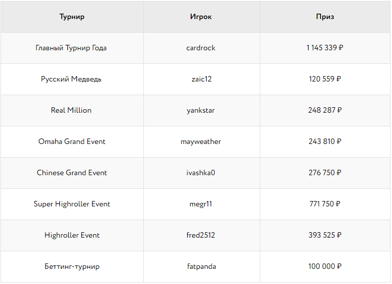Click the Беттинг-турнир tournament cell
This screenshot has height=284, width=392.
[x=72, y=266]
